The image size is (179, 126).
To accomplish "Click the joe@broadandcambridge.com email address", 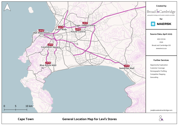I will tap(161, 110).
